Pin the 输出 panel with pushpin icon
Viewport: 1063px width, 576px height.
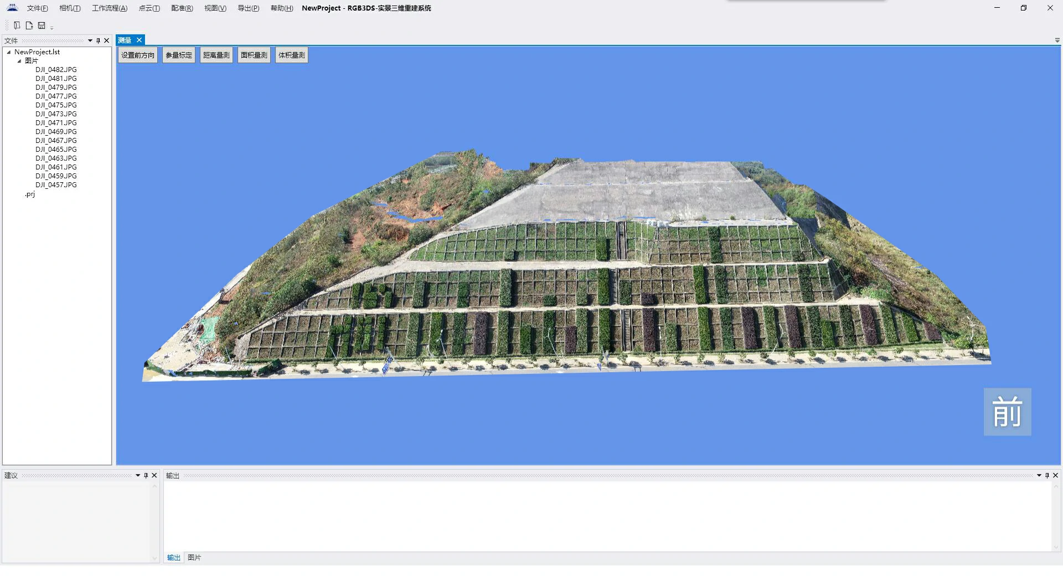tap(1047, 475)
